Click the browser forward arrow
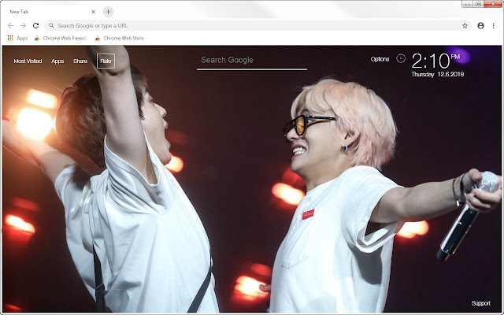504x315 pixels. click(x=23, y=26)
